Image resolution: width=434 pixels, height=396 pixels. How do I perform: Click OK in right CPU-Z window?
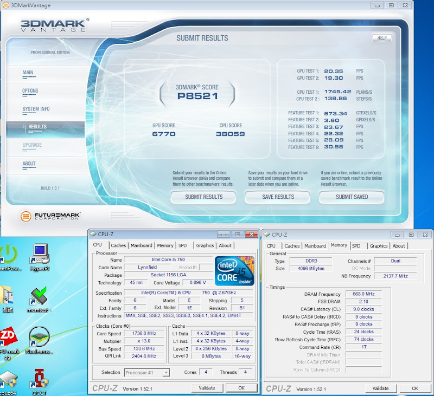pyautogui.click(x=415, y=388)
